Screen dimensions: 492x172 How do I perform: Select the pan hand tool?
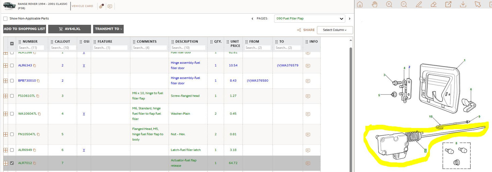pyautogui.click(x=375, y=4)
